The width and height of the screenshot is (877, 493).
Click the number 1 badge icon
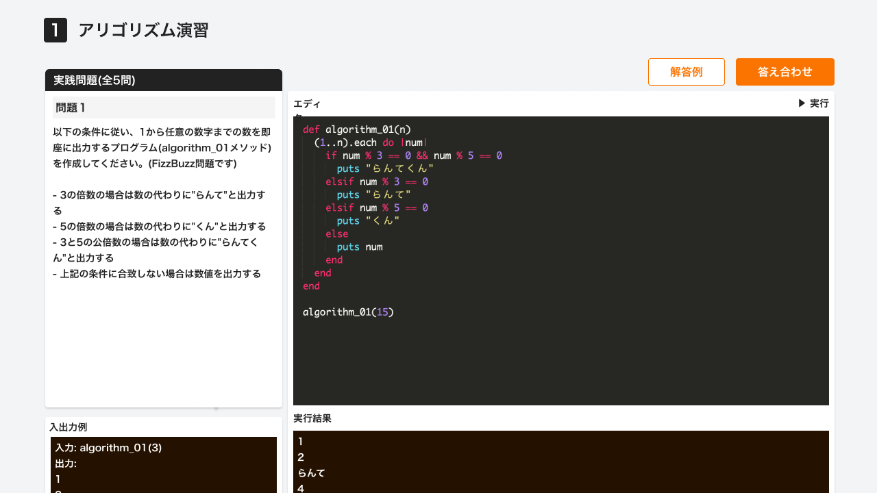pos(55,30)
